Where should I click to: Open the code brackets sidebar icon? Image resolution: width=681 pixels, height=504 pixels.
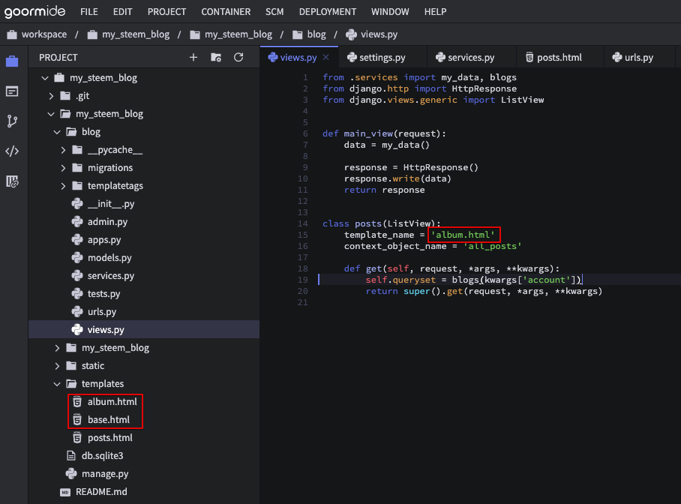coord(12,151)
